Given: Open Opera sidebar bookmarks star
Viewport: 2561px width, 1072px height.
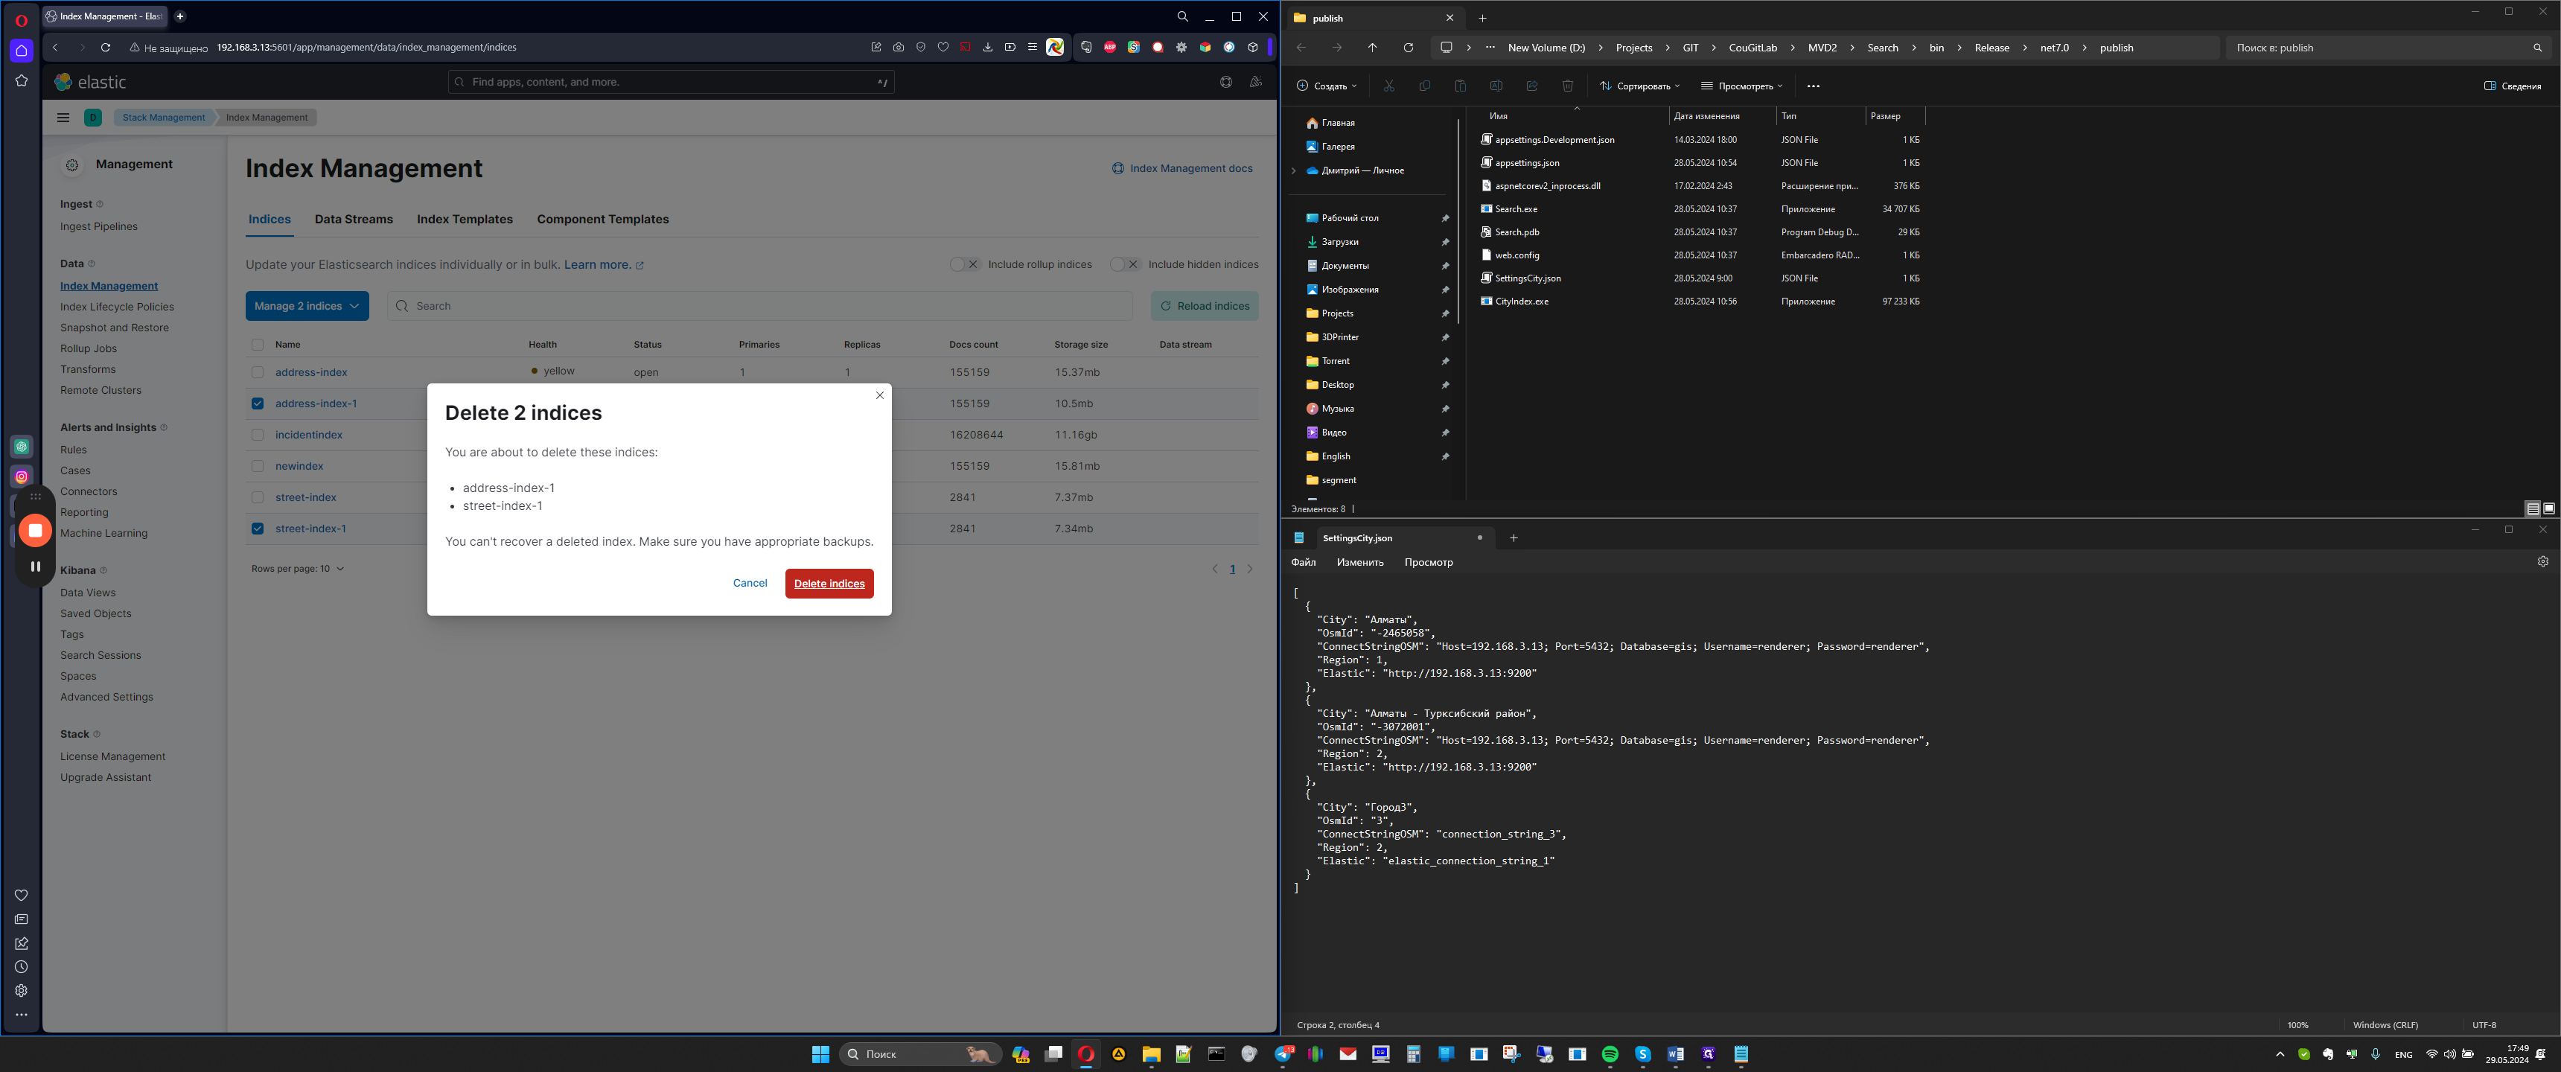Looking at the screenshot, I should (x=21, y=82).
